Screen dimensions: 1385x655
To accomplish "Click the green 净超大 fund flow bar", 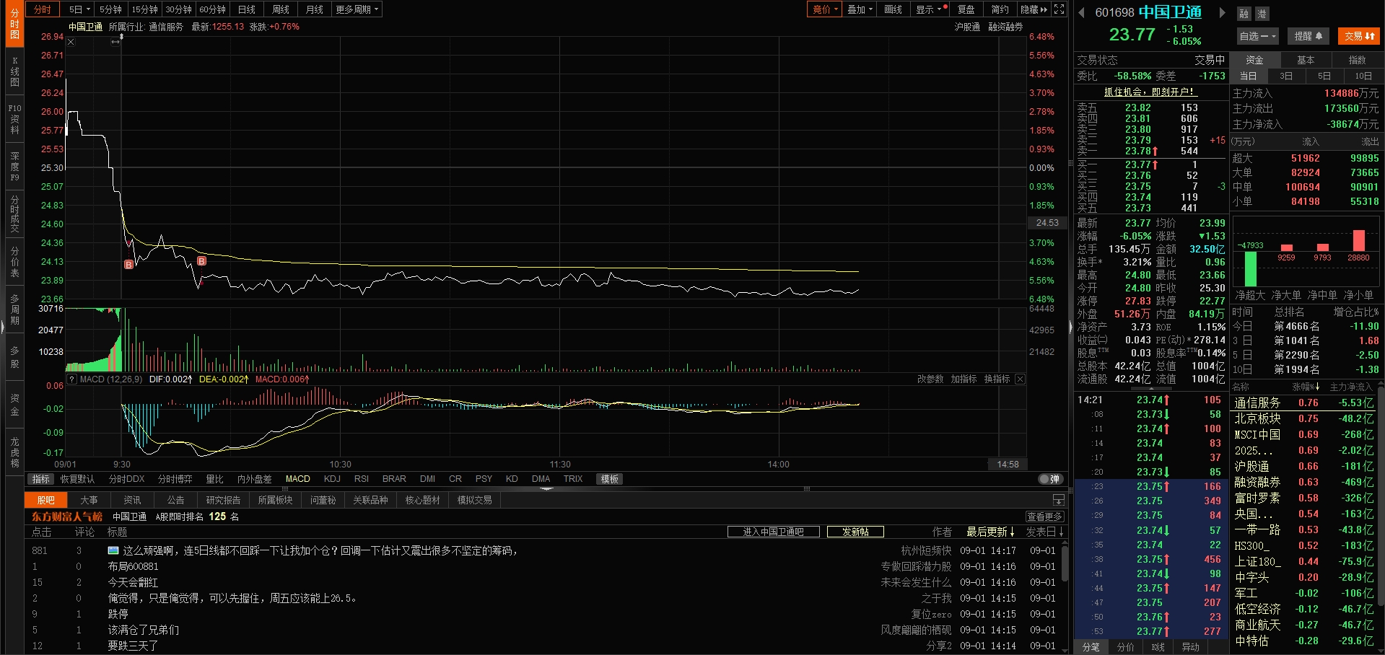I will coord(1251,268).
